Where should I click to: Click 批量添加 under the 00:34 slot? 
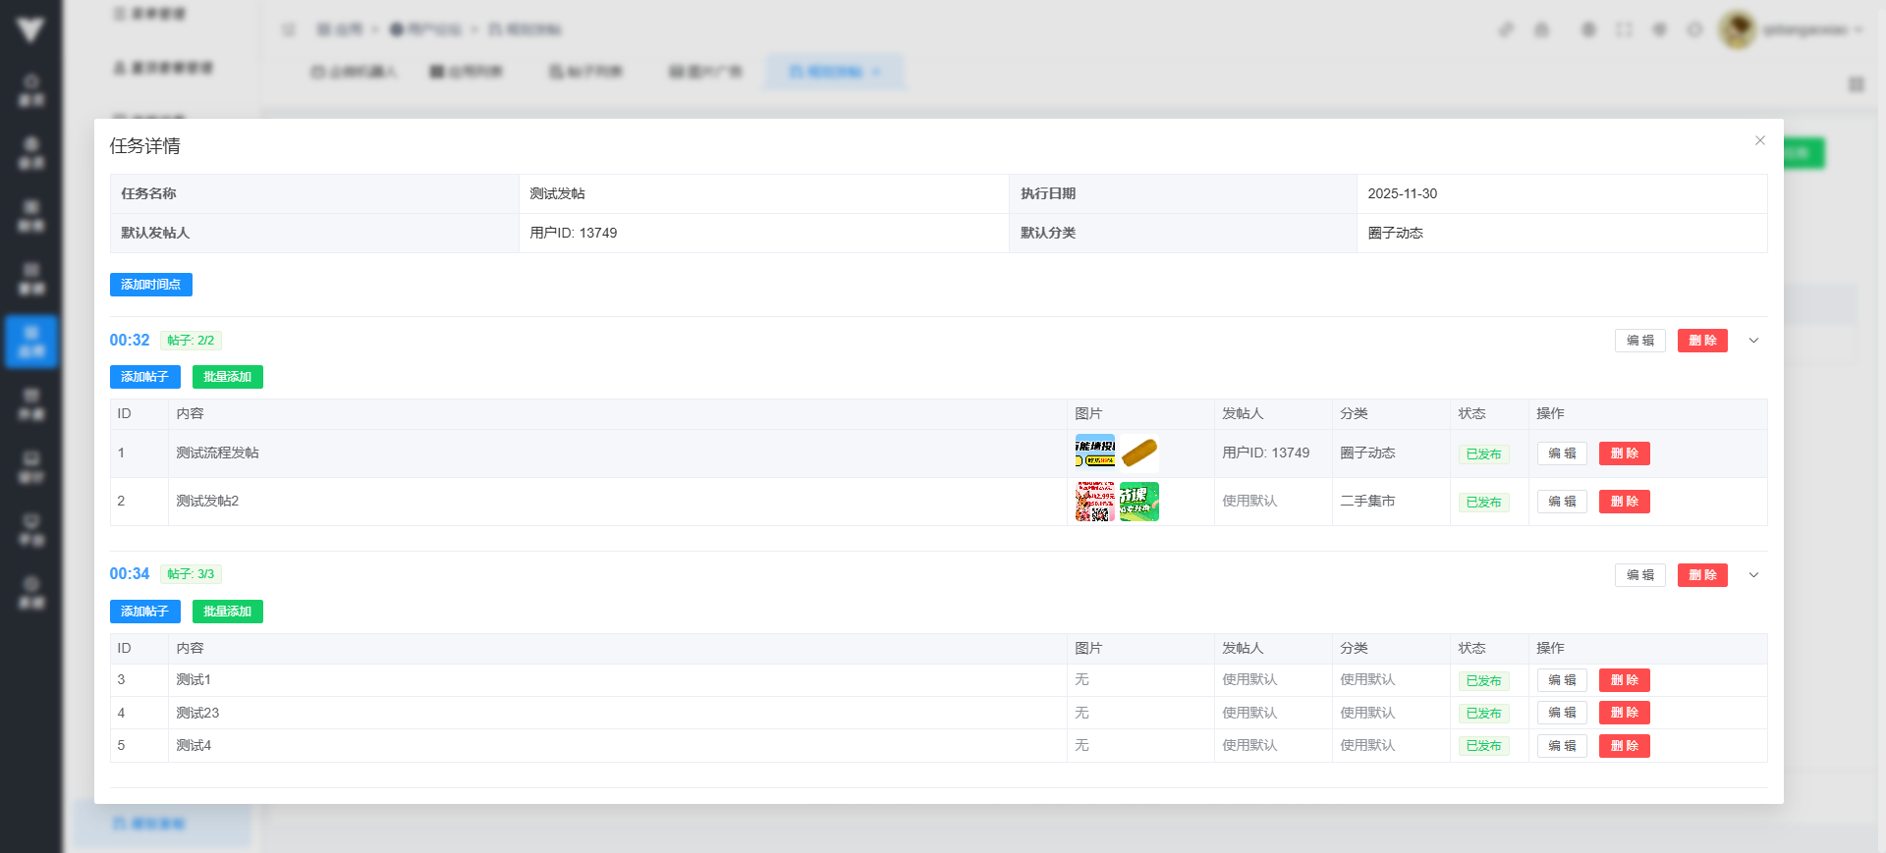pyautogui.click(x=227, y=612)
